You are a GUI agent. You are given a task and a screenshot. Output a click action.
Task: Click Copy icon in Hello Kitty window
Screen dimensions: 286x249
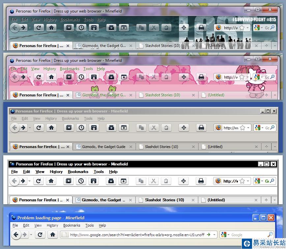[x=141, y=77]
